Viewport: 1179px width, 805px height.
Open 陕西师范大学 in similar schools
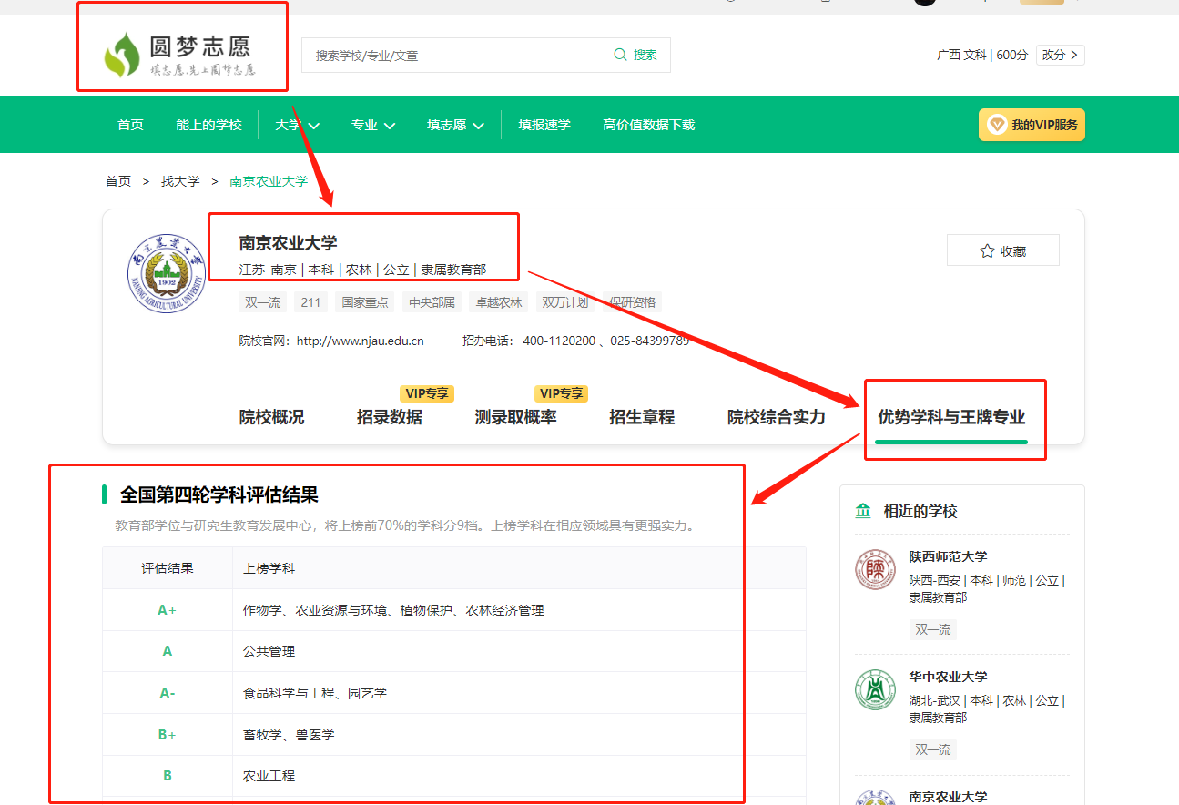tap(948, 556)
